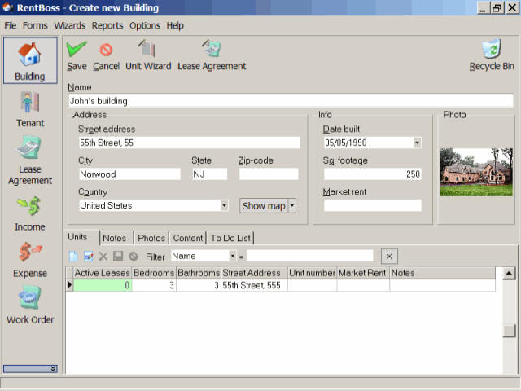Open the Income section in sidebar
This screenshot has width=521, height=391.
pyautogui.click(x=30, y=213)
